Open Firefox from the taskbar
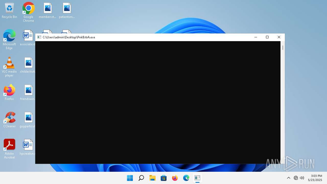327x184 pixels. (175, 178)
